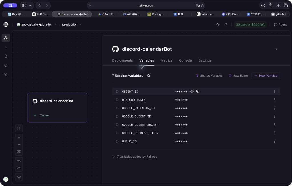Toggle the canvas layers button
The width and height of the screenshot is (292, 186).
click(x=19, y=177)
